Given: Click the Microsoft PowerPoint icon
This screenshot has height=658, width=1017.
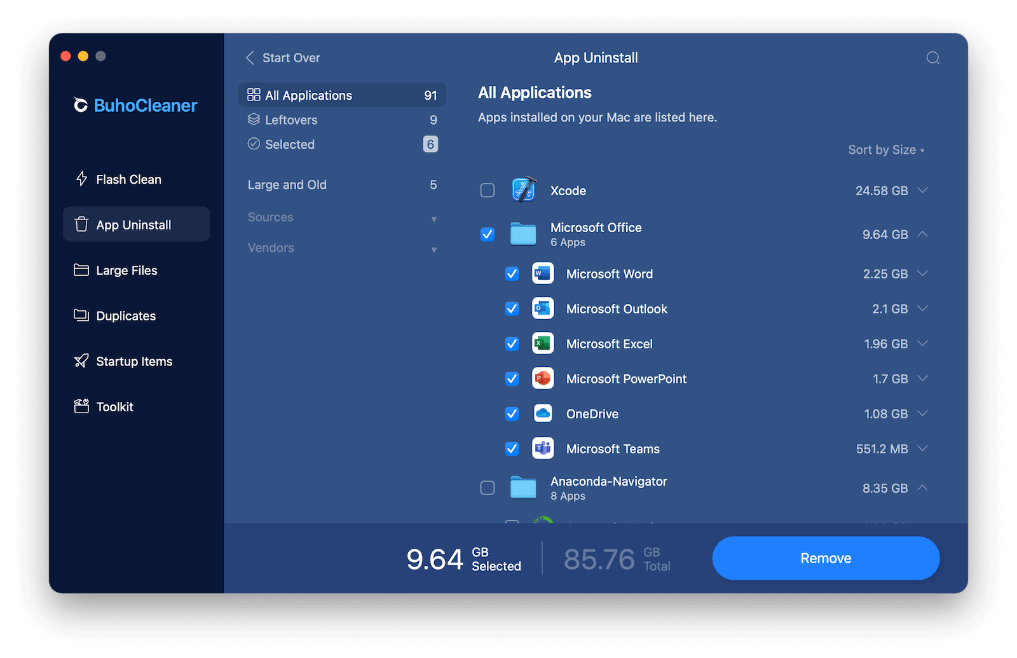Looking at the screenshot, I should tap(542, 379).
